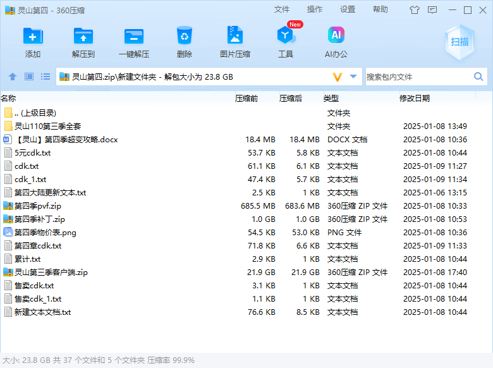Switch to the thumbnail view mode icon
The image size is (493, 368).
pyautogui.click(x=29, y=77)
